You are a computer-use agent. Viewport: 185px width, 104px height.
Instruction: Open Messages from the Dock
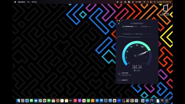[32, 101]
